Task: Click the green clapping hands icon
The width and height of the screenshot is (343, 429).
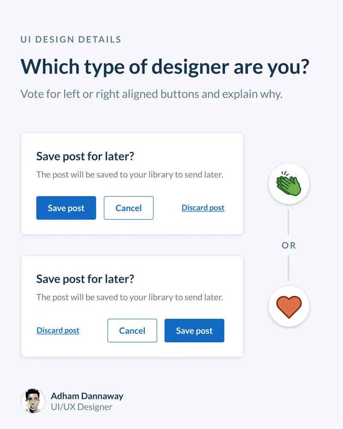Action: tap(289, 184)
